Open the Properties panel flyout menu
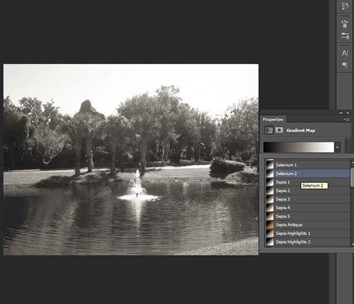 point(346,119)
